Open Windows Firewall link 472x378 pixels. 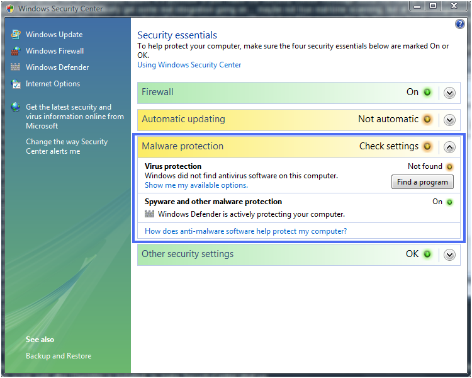tap(55, 51)
